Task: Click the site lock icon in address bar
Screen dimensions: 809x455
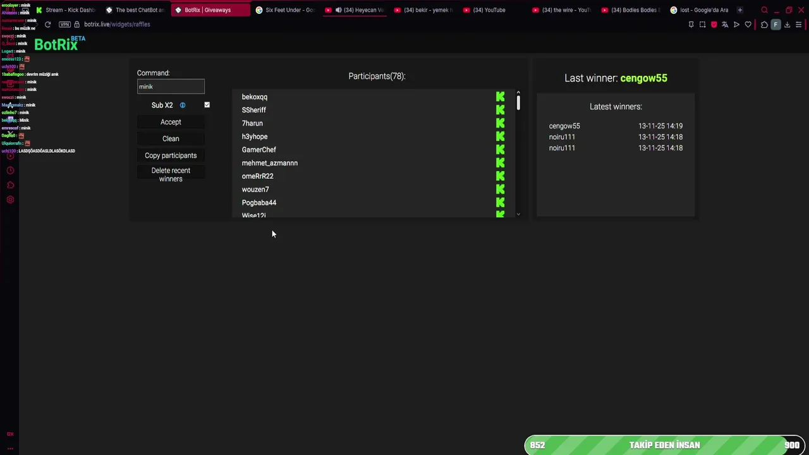Action: 77,24
